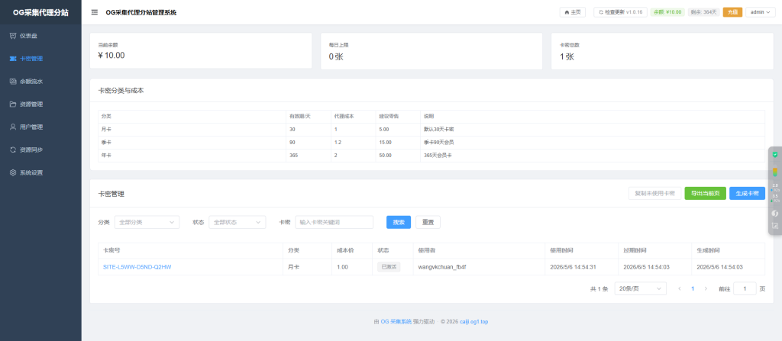This screenshot has height=341, width=782.
Task: Click the swirl icon in floating widget
Action: point(775,214)
